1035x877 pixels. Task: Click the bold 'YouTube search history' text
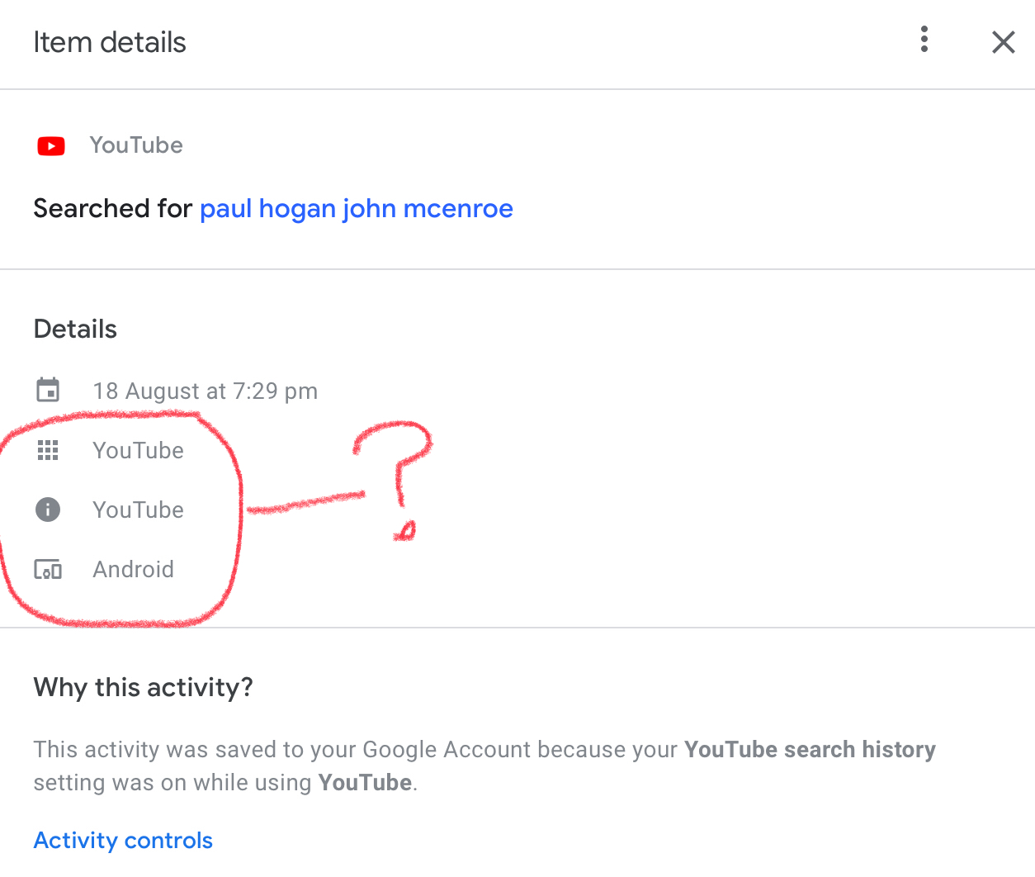[810, 750]
